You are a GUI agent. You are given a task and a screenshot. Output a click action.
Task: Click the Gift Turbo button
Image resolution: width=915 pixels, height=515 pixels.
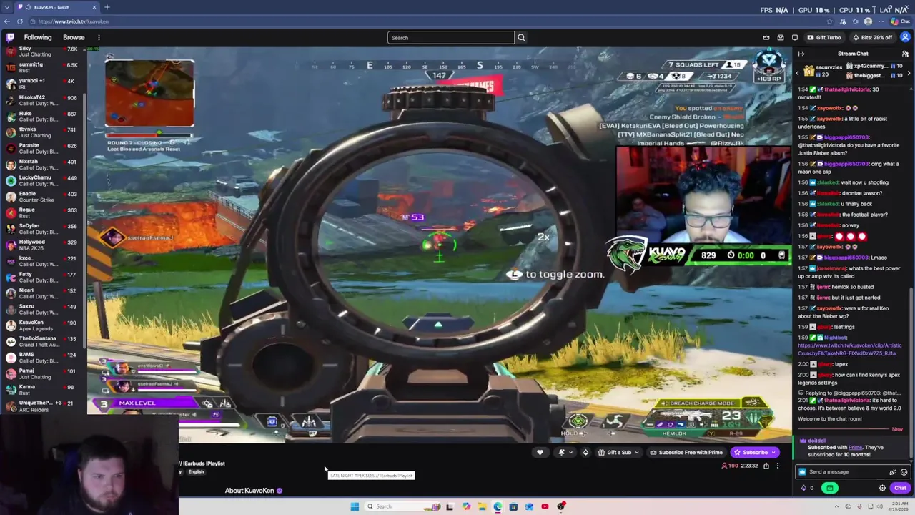pos(823,37)
